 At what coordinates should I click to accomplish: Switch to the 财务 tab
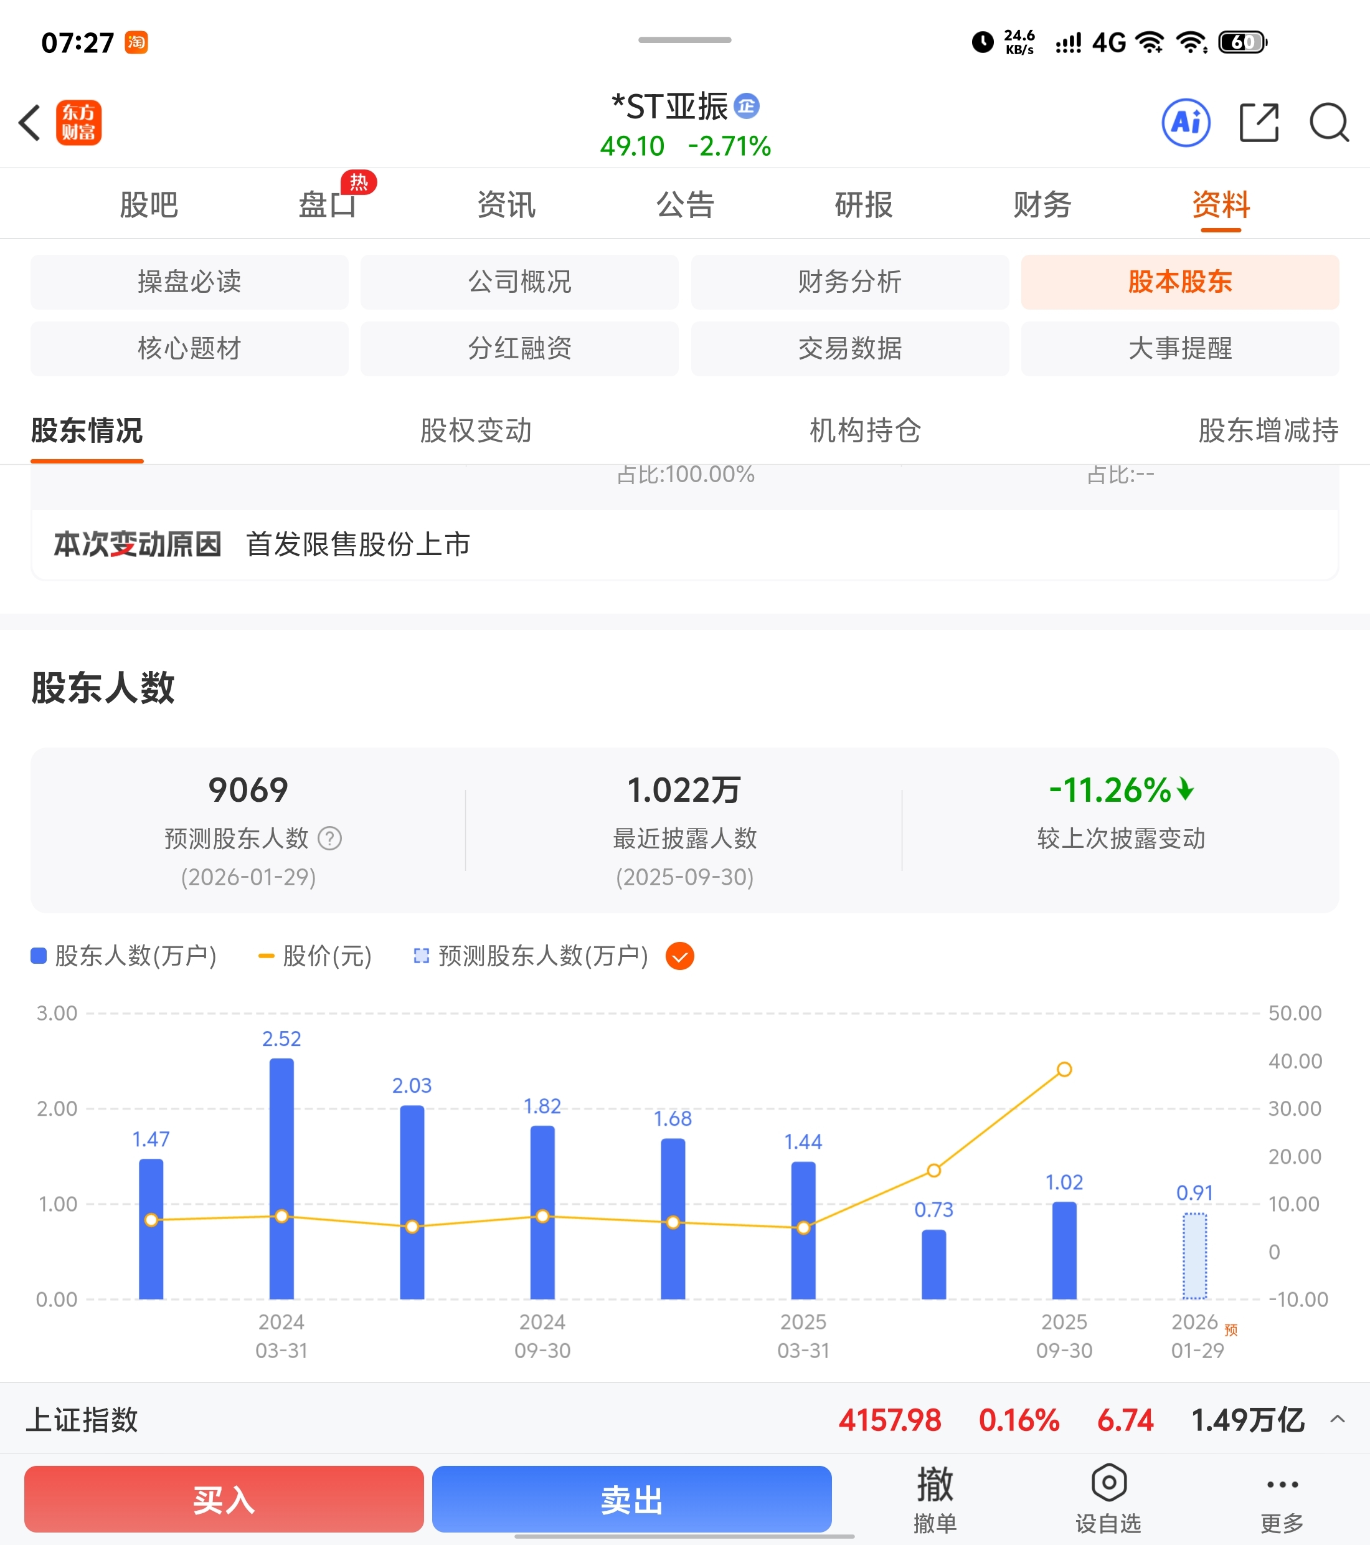coord(1042,205)
